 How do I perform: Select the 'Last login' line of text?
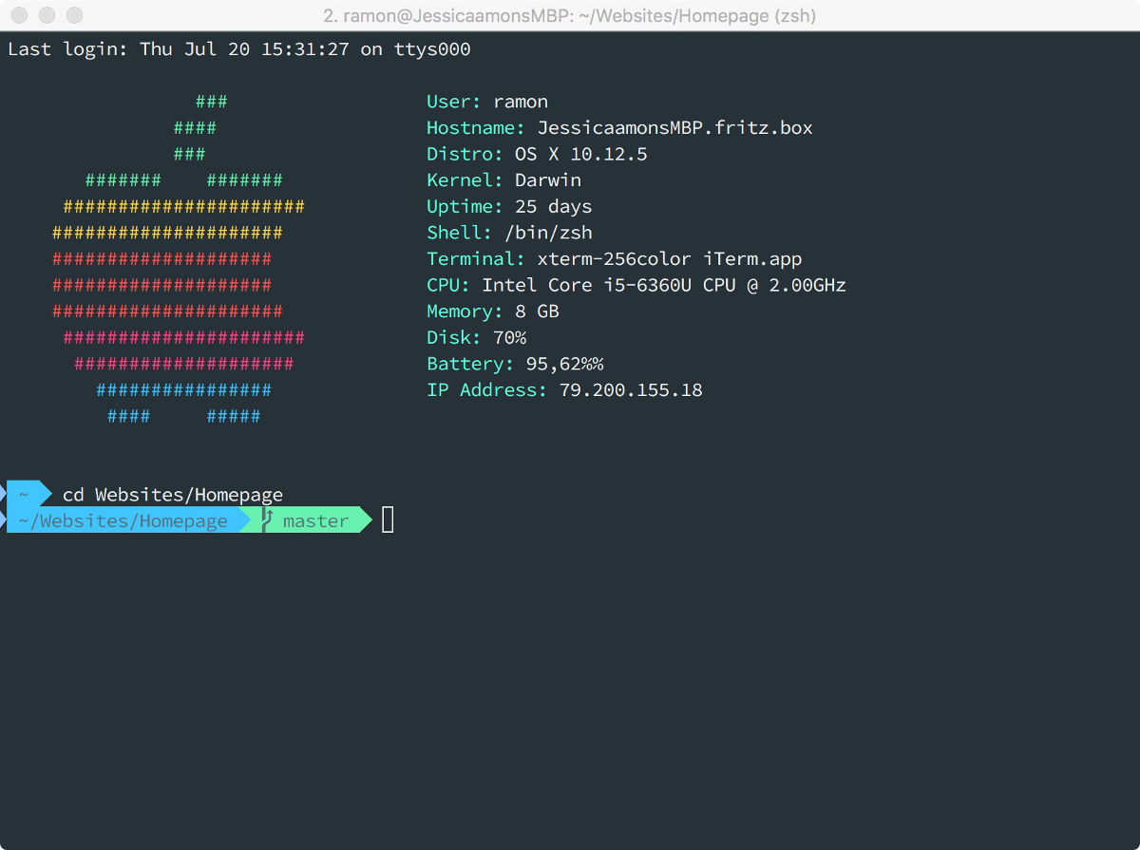(x=239, y=49)
